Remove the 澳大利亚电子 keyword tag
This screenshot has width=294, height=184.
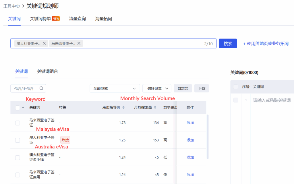click(44, 43)
